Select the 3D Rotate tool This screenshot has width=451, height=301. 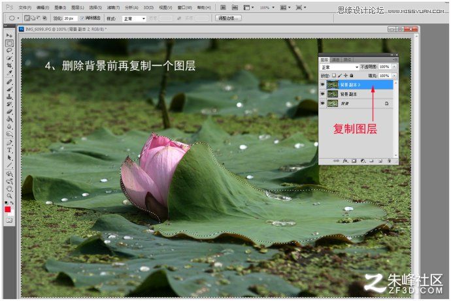pyautogui.click(x=9, y=174)
